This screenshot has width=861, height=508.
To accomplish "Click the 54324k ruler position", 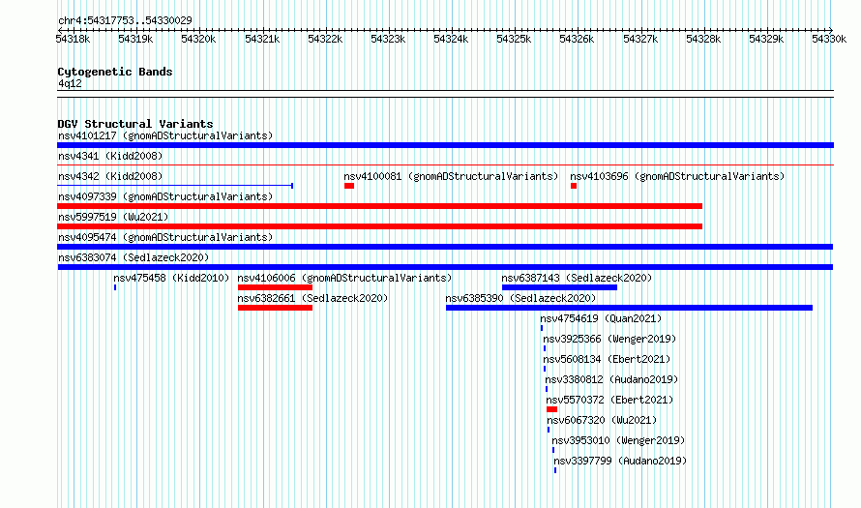I will pos(452,39).
